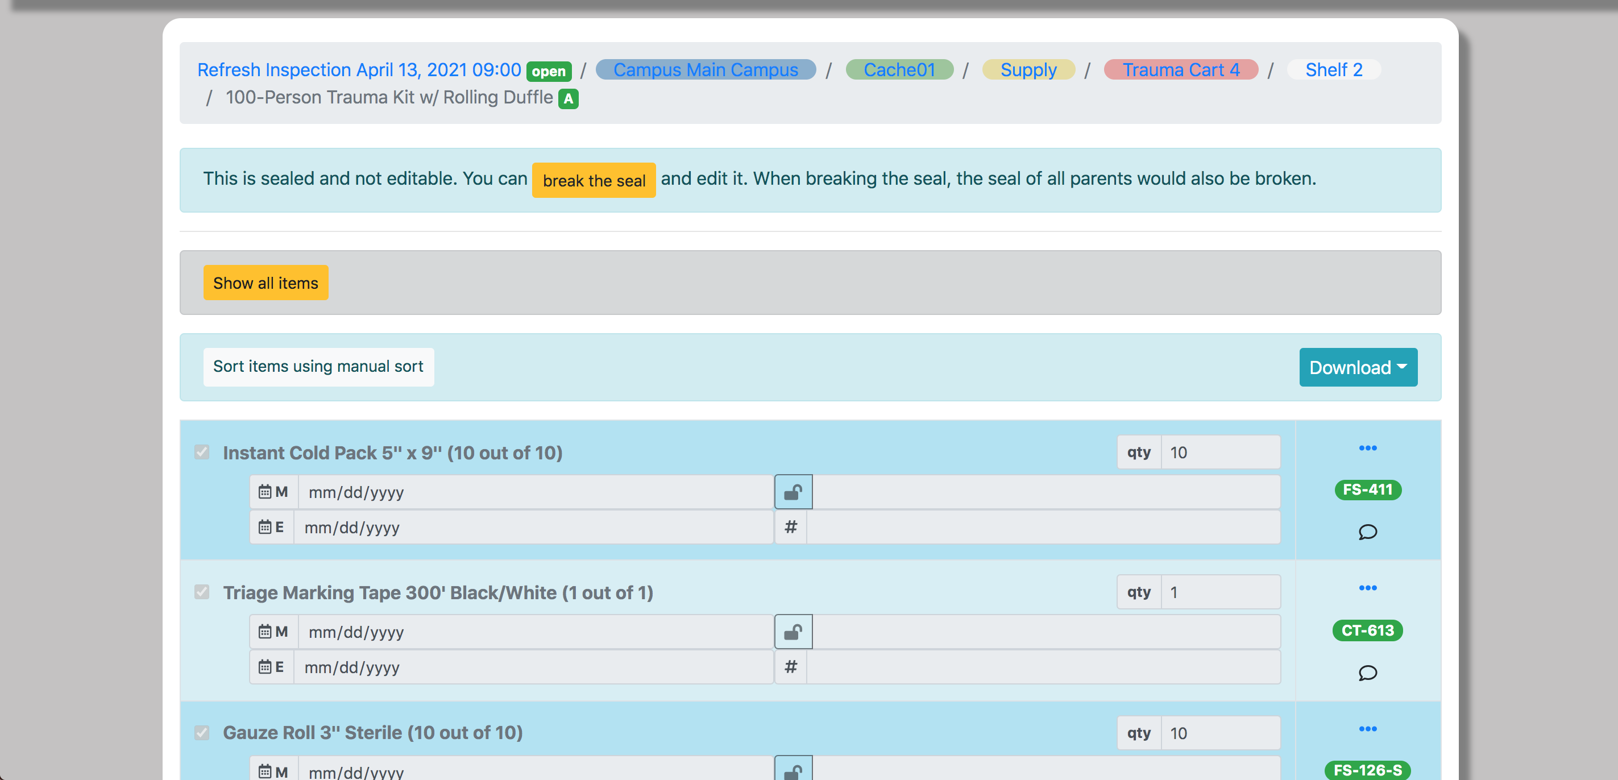This screenshot has width=1618, height=780.
Task: Toggle the Gauze Roll 3" Sterile checkbox
Action: pos(202,733)
